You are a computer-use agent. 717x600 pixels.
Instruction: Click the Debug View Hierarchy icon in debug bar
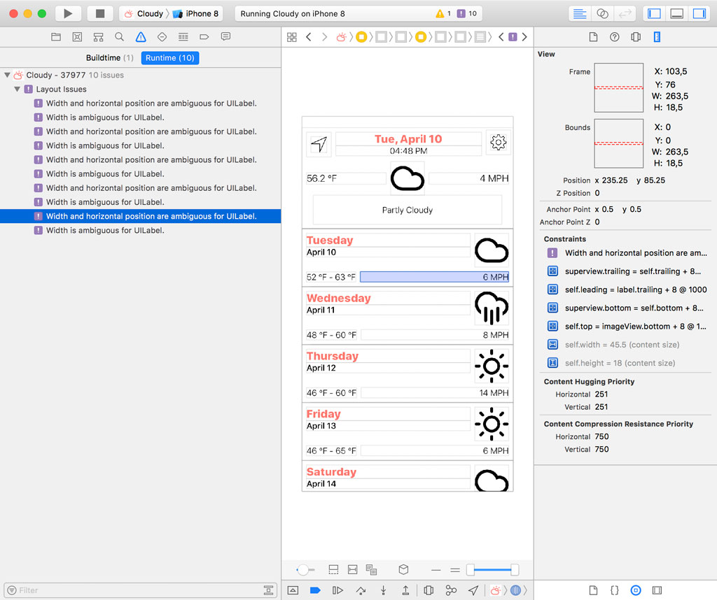coord(429,590)
